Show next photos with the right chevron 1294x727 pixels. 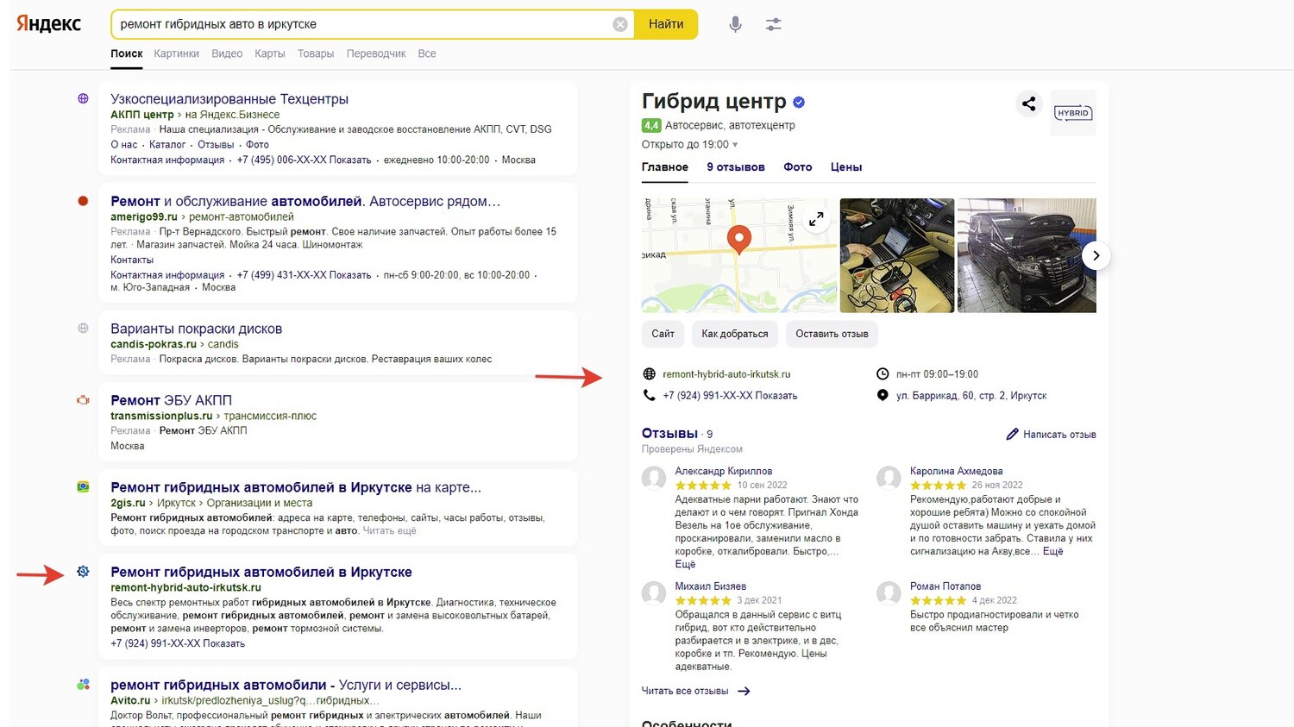[1096, 255]
